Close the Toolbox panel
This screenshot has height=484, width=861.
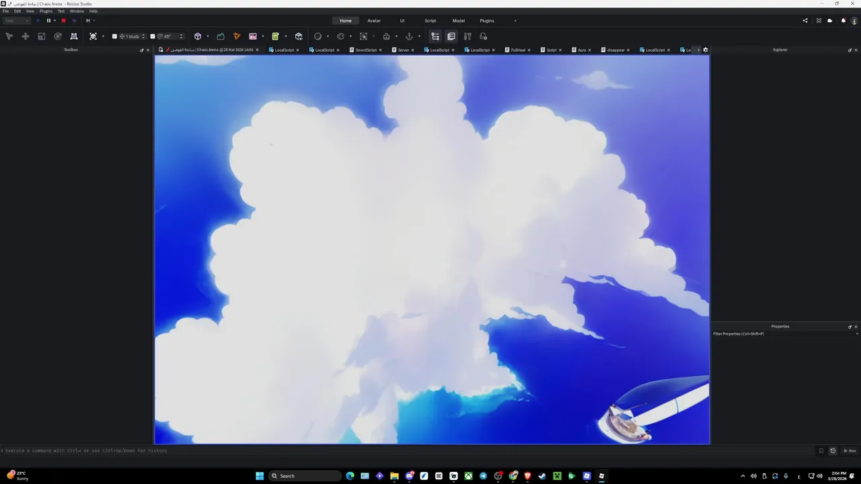[148, 50]
